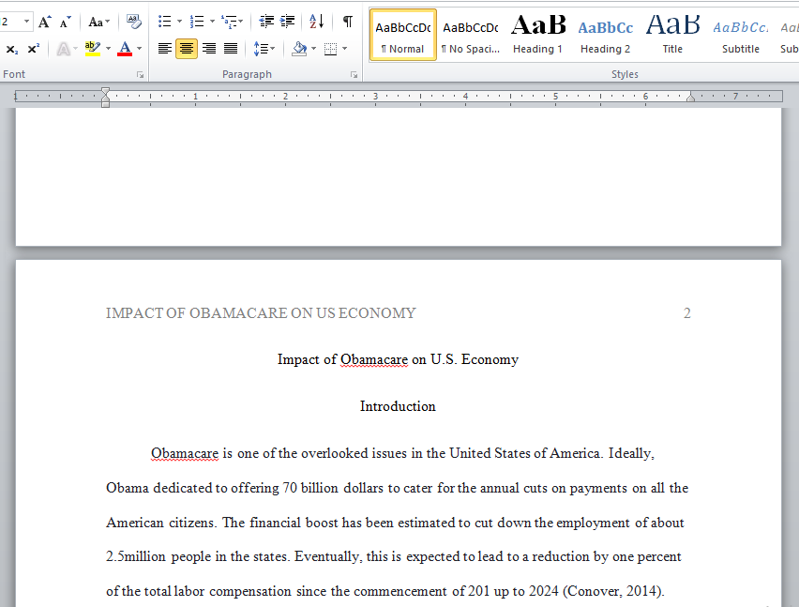Align text left
The width and height of the screenshot is (799, 607).
point(165,49)
